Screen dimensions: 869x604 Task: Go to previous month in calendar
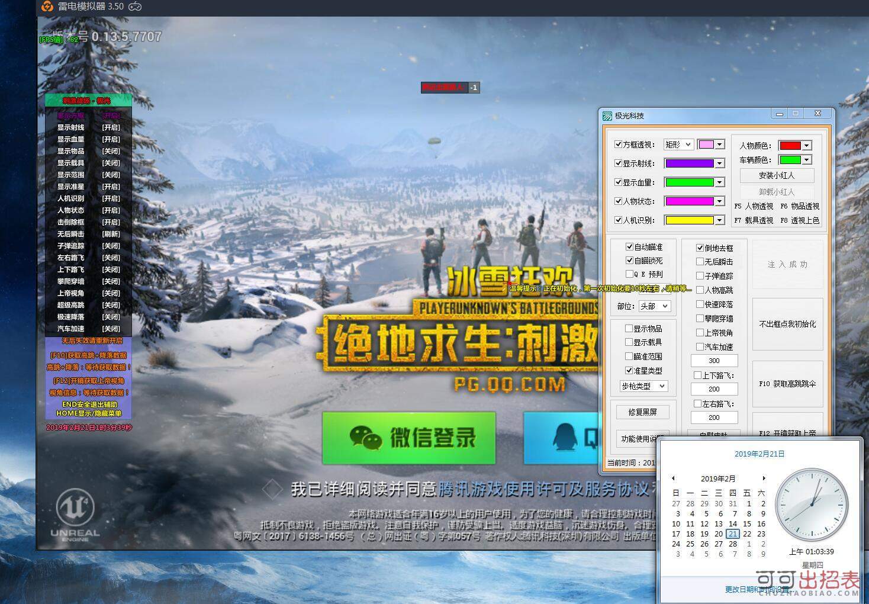(x=673, y=478)
